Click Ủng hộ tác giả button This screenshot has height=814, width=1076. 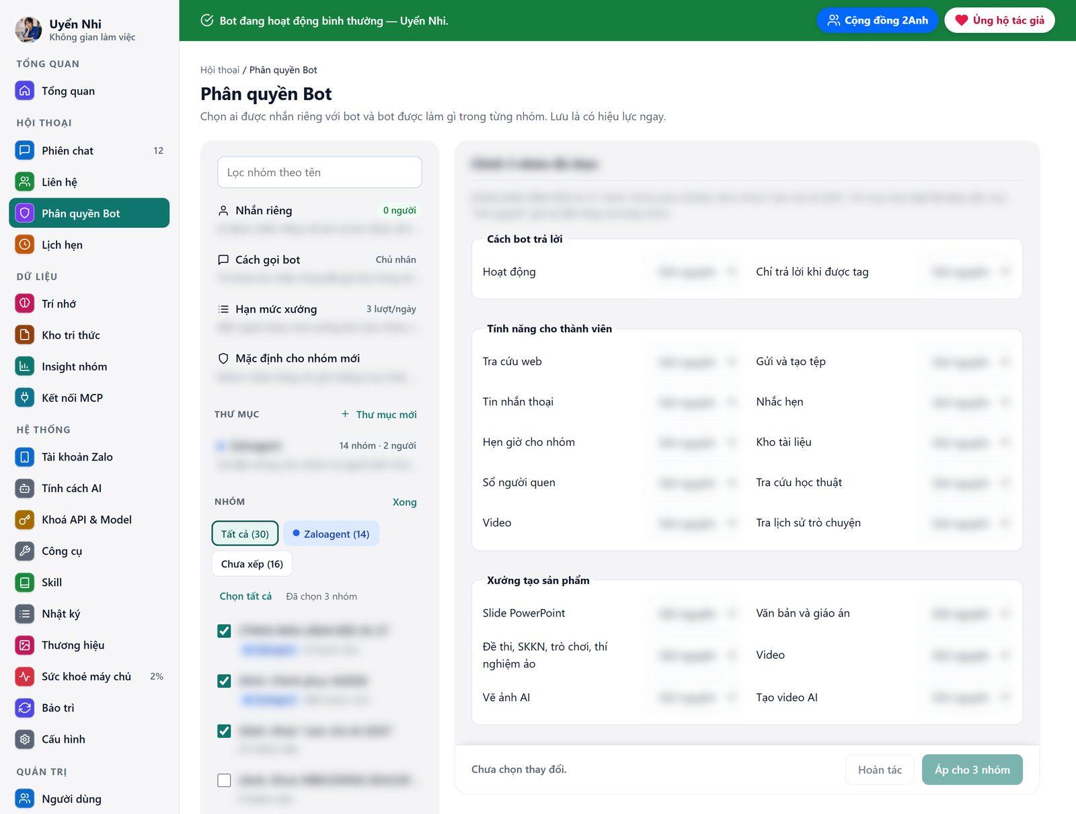(999, 20)
